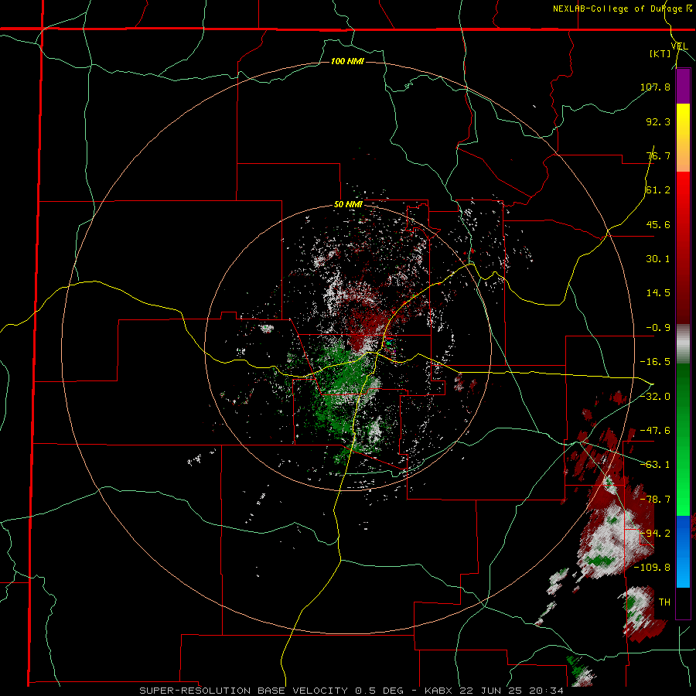This screenshot has height=696, width=696.
Task: Click the 92.3 scale value
Action: pos(658,121)
